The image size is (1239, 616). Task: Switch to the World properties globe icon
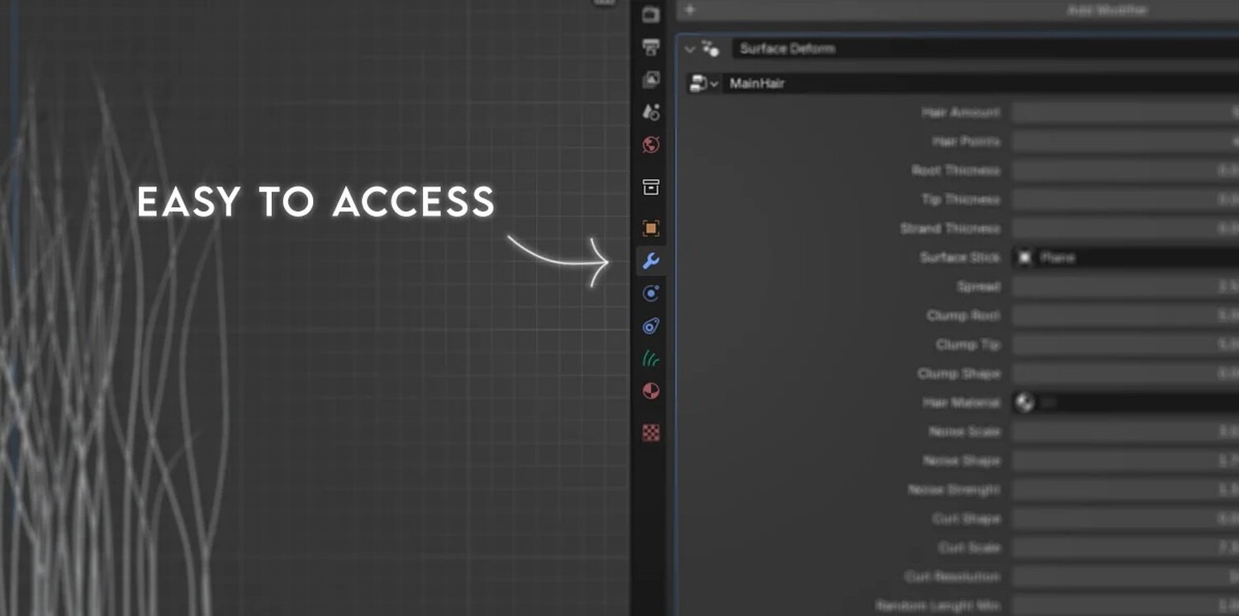coord(651,145)
